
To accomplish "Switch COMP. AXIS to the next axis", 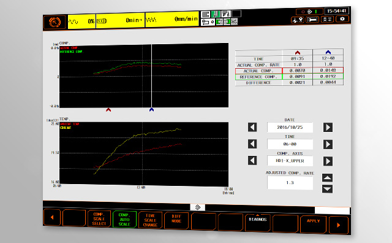I will [328, 161].
